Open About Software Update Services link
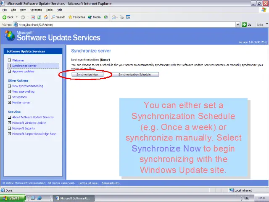 33,117
